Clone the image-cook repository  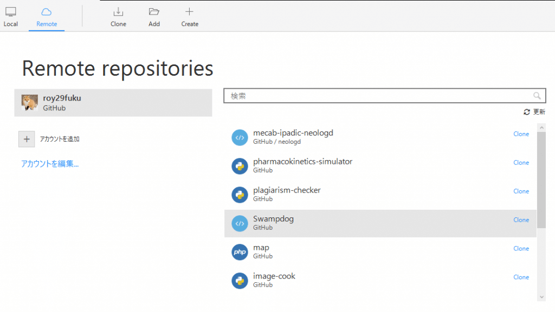(521, 277)
